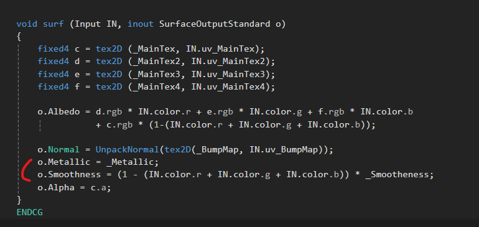Click the 'o.Normal' assignment target

pyautogui.click(x=58, y=150)
